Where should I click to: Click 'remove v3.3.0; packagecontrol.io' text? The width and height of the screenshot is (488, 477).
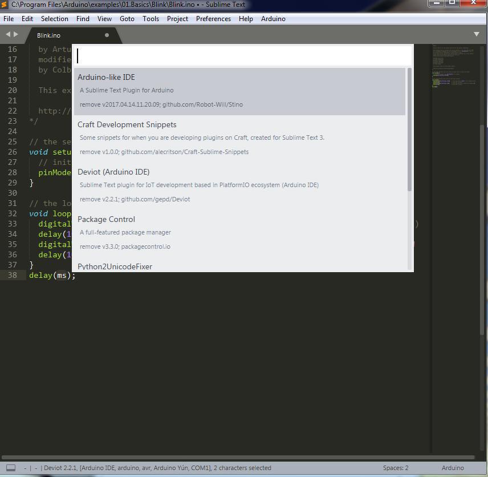point(125,246)
